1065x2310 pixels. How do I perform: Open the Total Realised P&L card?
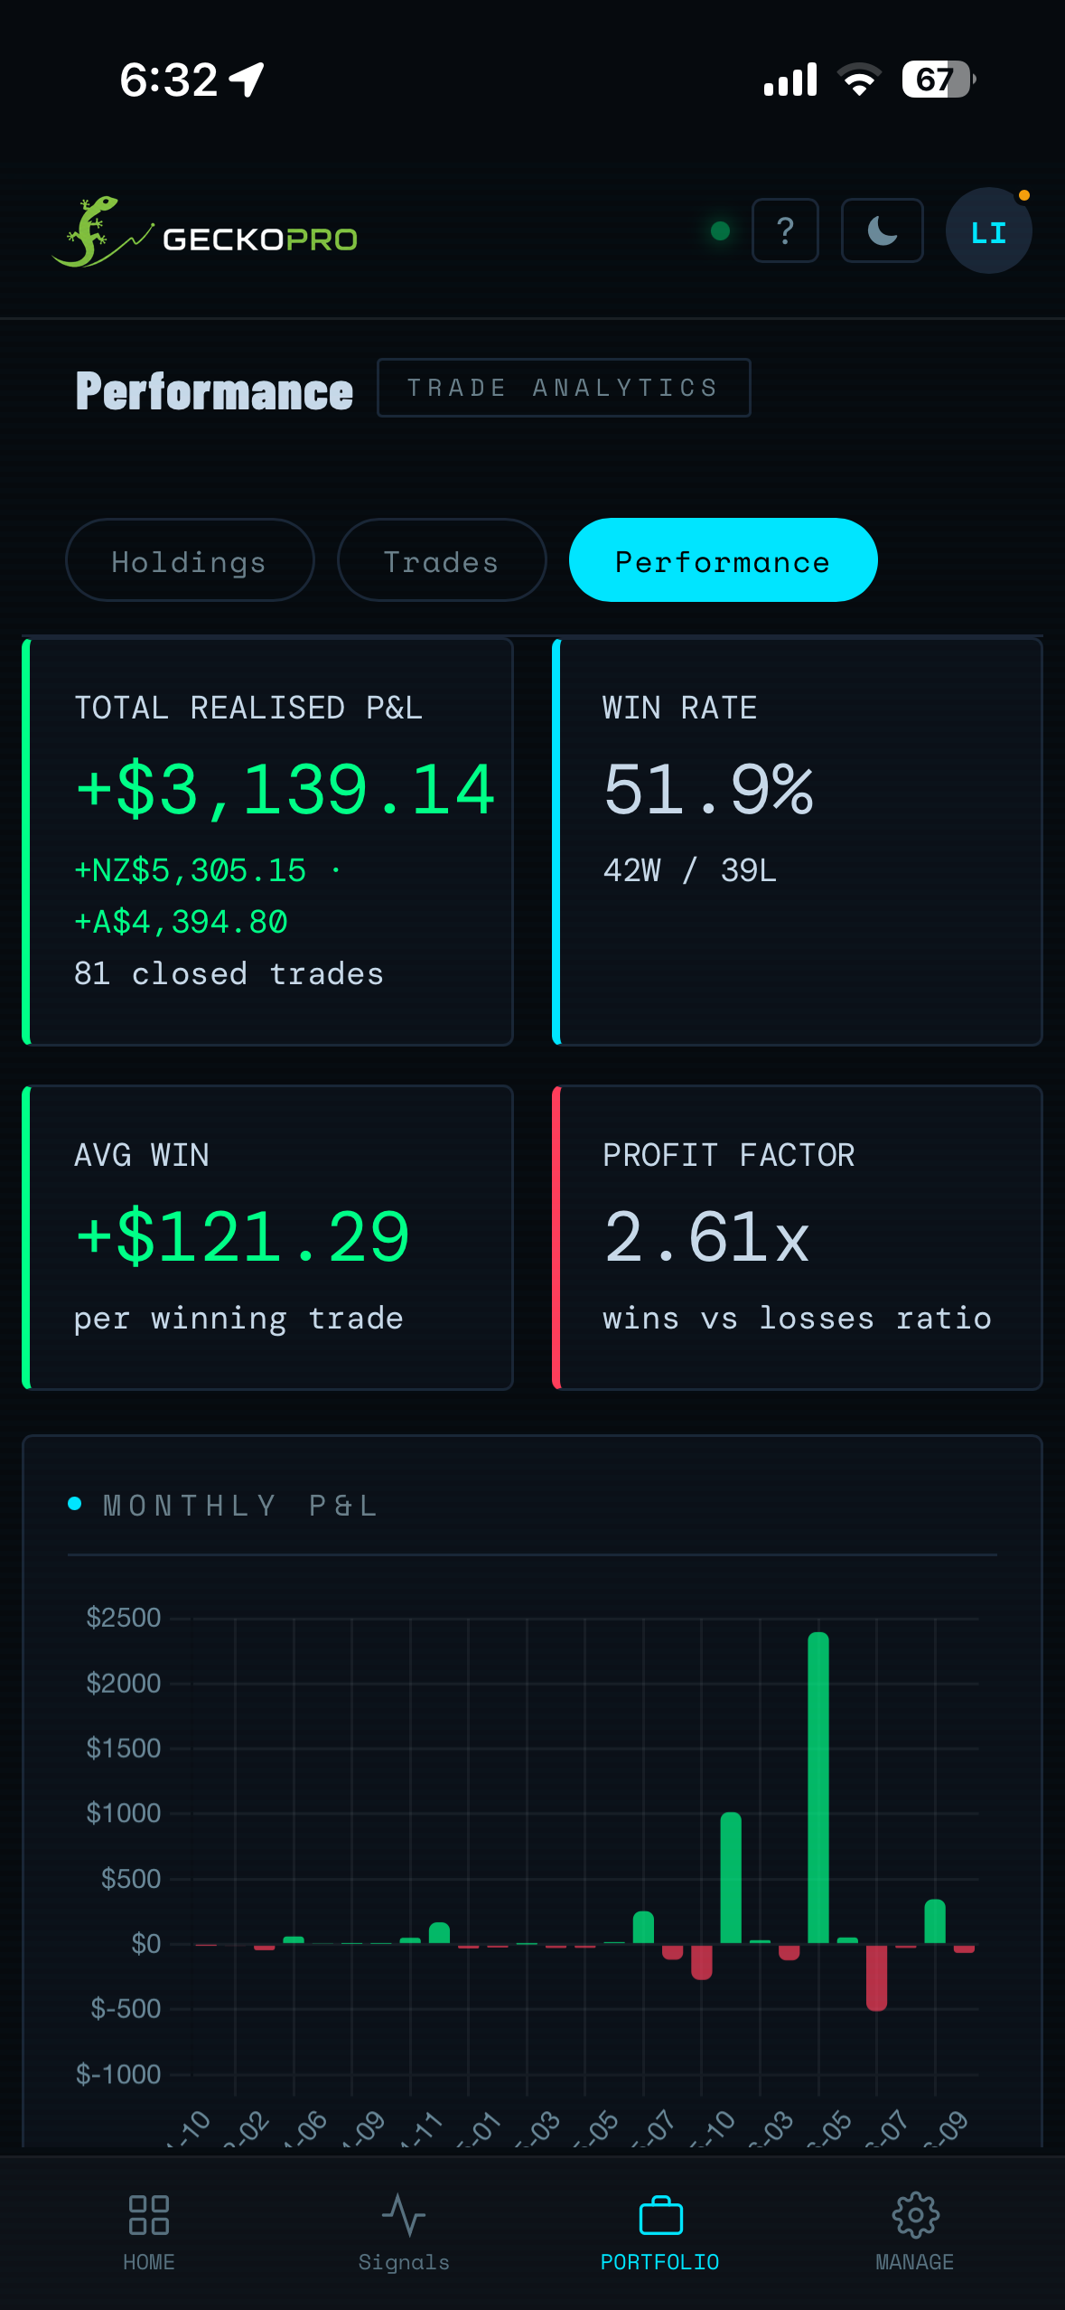(267, 841)
